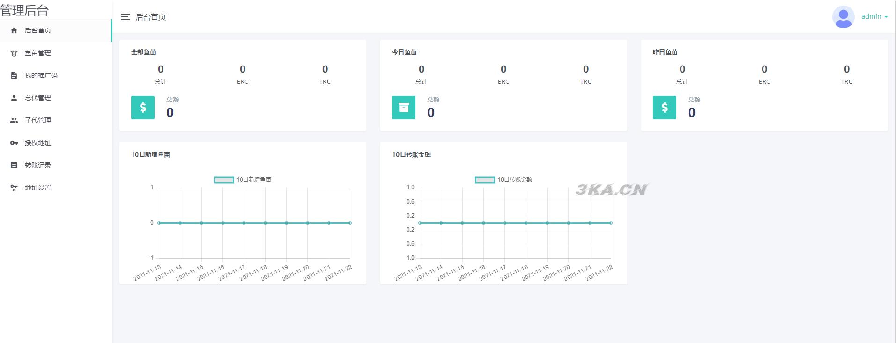Image resolution: width=896 pixels, height=343 pixels.
Task: Click the 总计 count in 今日鱼苗
Action: tap(422, 69)
